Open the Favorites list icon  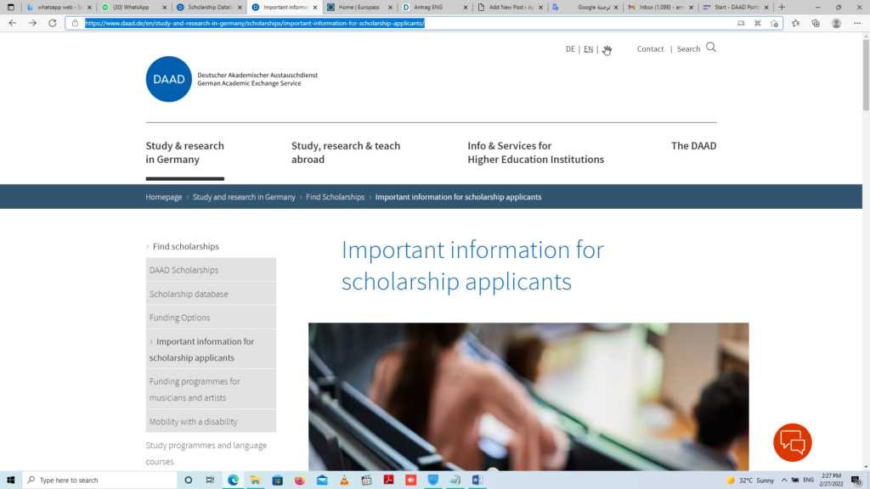[x=795, y=23]
